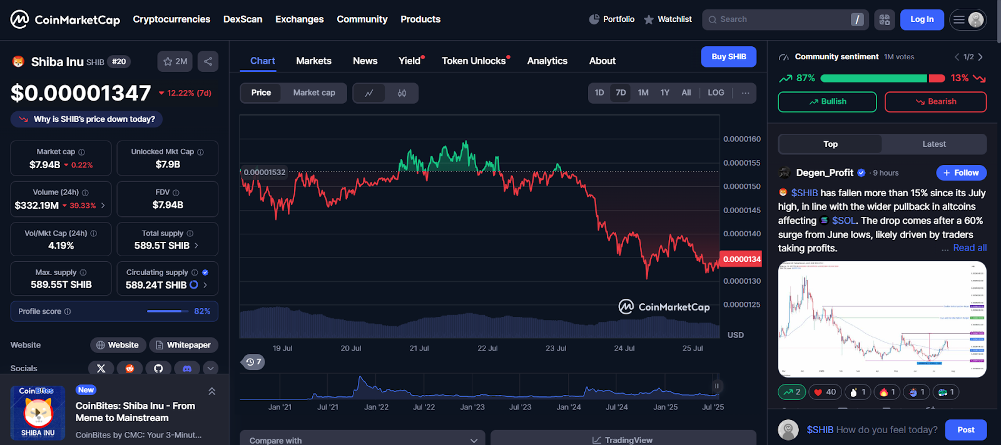Switch to Token Unlocks tab

point(475,61)
